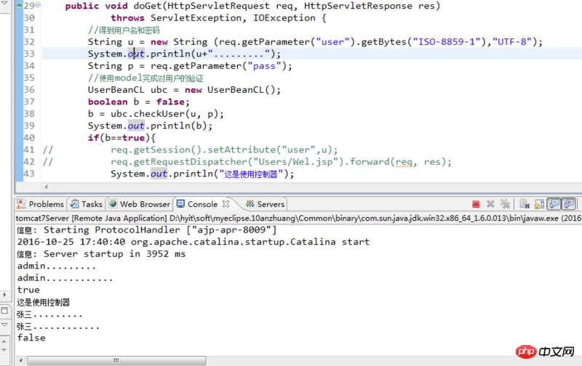The width and height of the screenshot is (582, 366).
Task: Click the green override marker at line 29
Action: pyautogui.click(x=20, y=5)
